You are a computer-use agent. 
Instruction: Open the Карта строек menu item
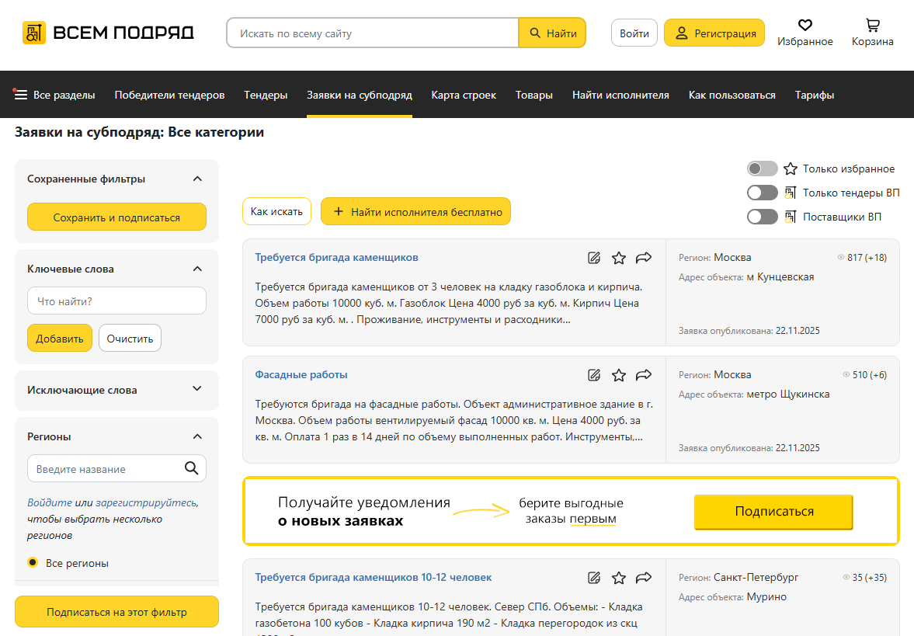click(x=464, y=95)
